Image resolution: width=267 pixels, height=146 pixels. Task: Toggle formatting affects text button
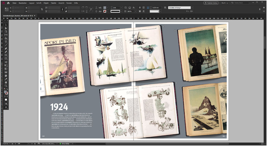click(7, 96)
